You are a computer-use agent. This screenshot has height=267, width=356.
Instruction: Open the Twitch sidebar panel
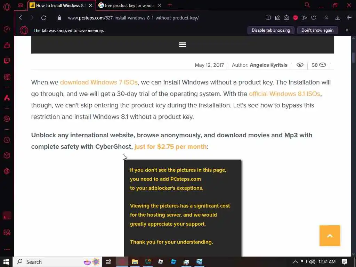point(7,61)
